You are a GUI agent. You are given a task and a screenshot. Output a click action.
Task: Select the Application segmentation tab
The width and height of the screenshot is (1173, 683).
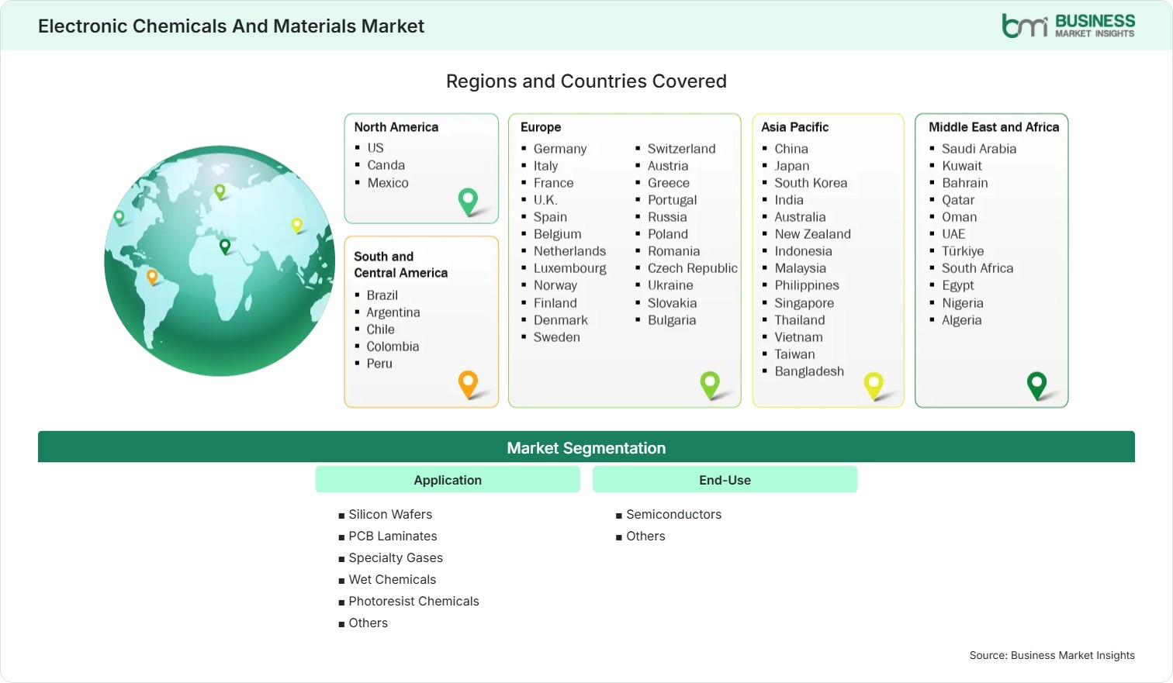pos(448,480)
